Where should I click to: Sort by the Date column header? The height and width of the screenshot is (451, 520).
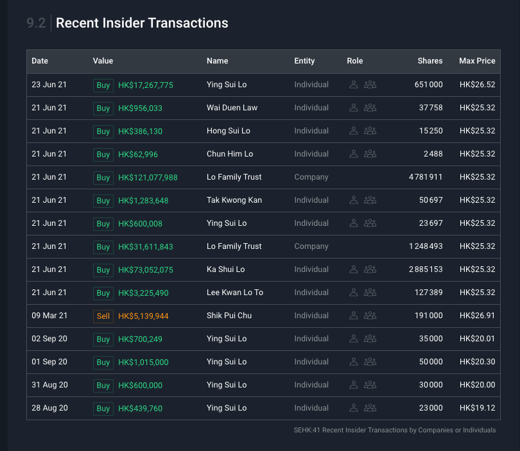pos(40,61)
